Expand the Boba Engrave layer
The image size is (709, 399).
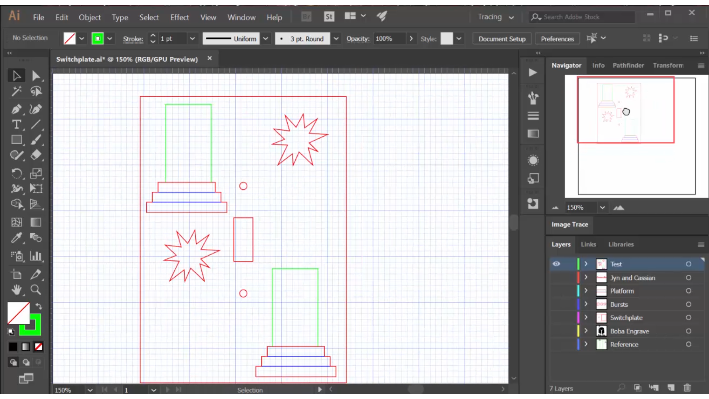[587, 331]
